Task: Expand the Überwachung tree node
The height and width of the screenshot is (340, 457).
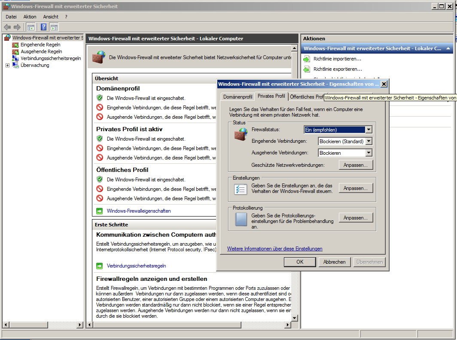Action: [x=8, y=66]
